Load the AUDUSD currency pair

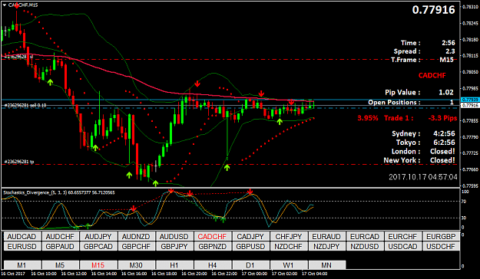click(174, 237)
